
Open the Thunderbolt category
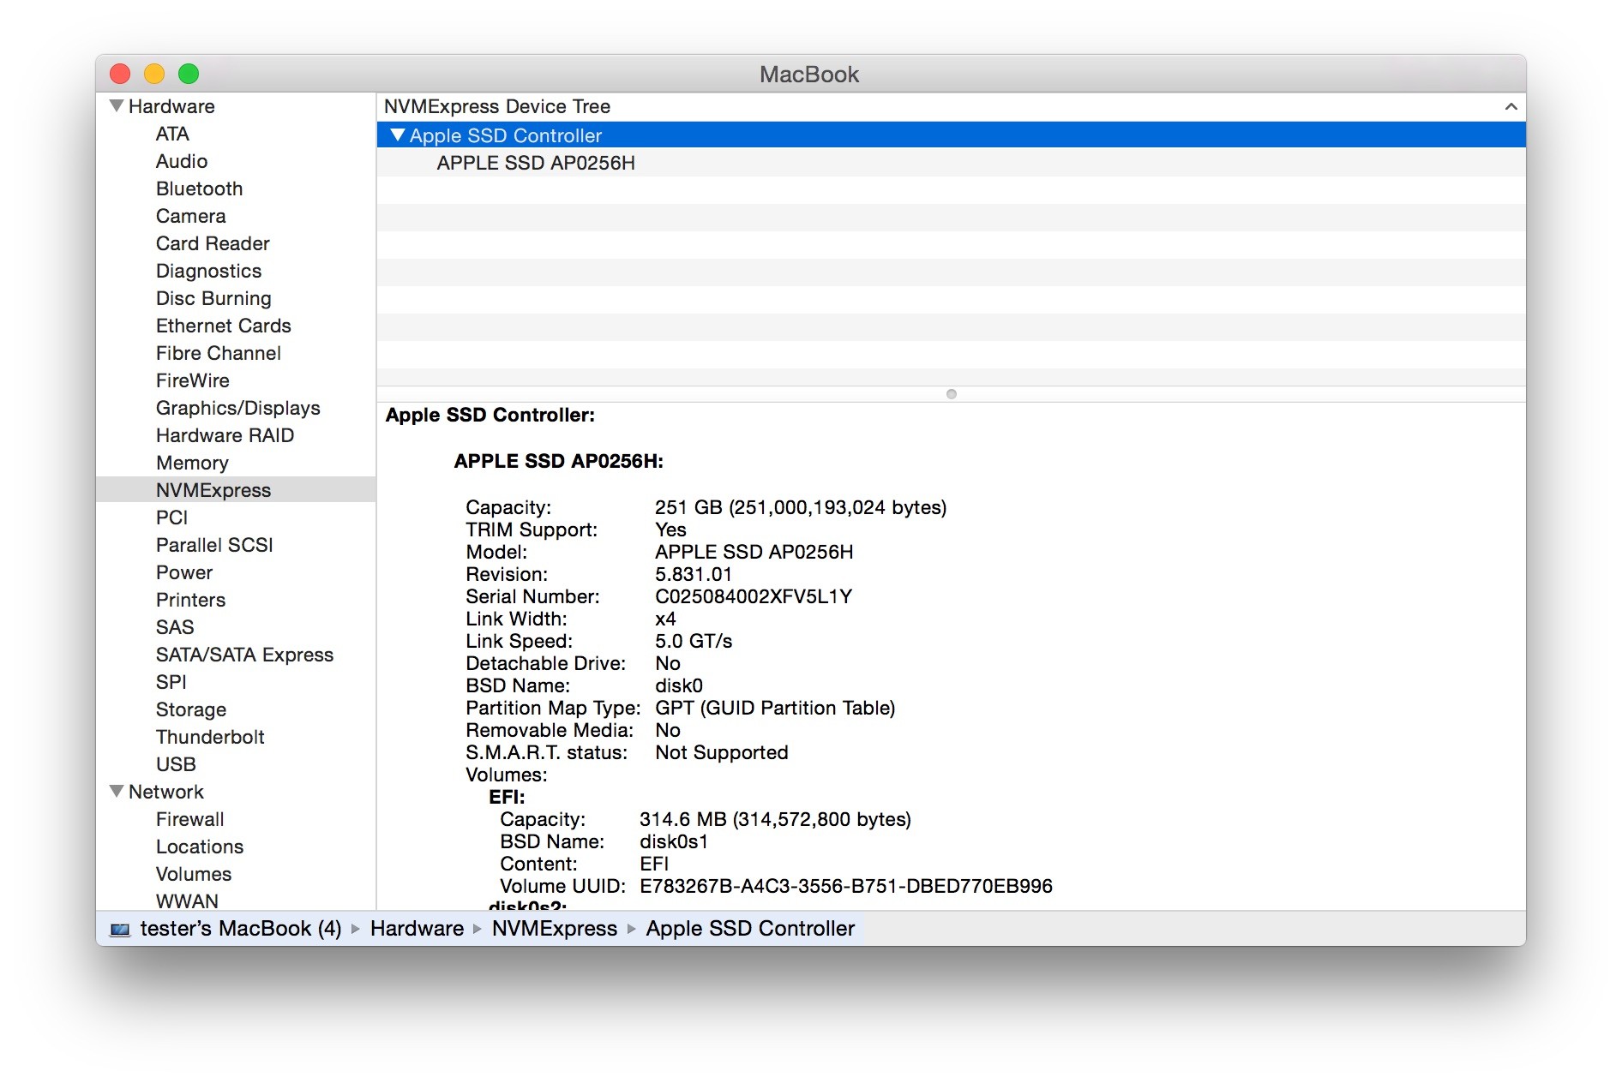click(x=210, y=737)
